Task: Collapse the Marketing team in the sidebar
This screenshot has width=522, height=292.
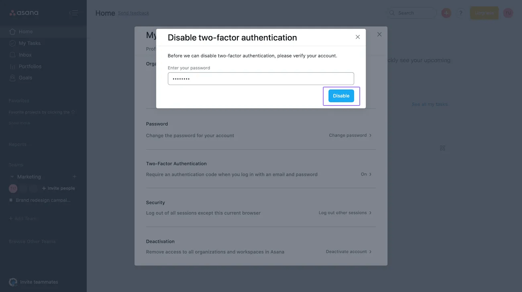Action: [12, 176]
